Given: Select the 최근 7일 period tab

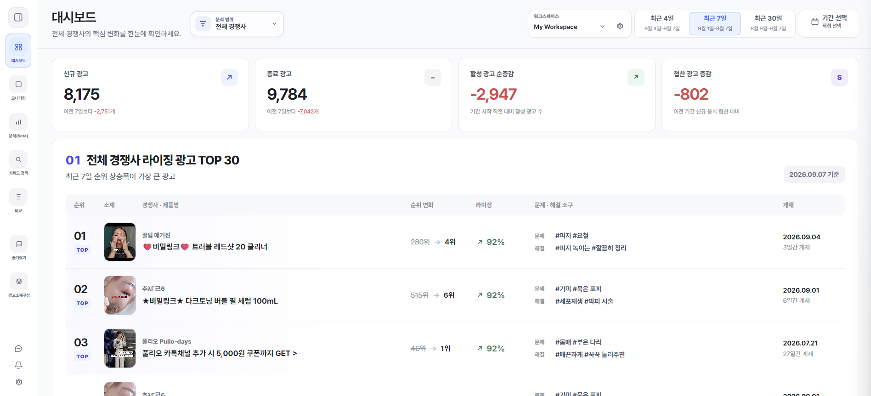Looking at the screenshot, I should [x=715, y=23].
